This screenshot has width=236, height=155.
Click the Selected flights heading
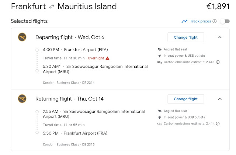pos(29,21)
